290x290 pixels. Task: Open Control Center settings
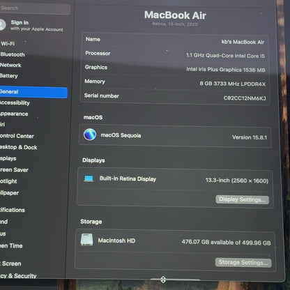tap(17, 136)
